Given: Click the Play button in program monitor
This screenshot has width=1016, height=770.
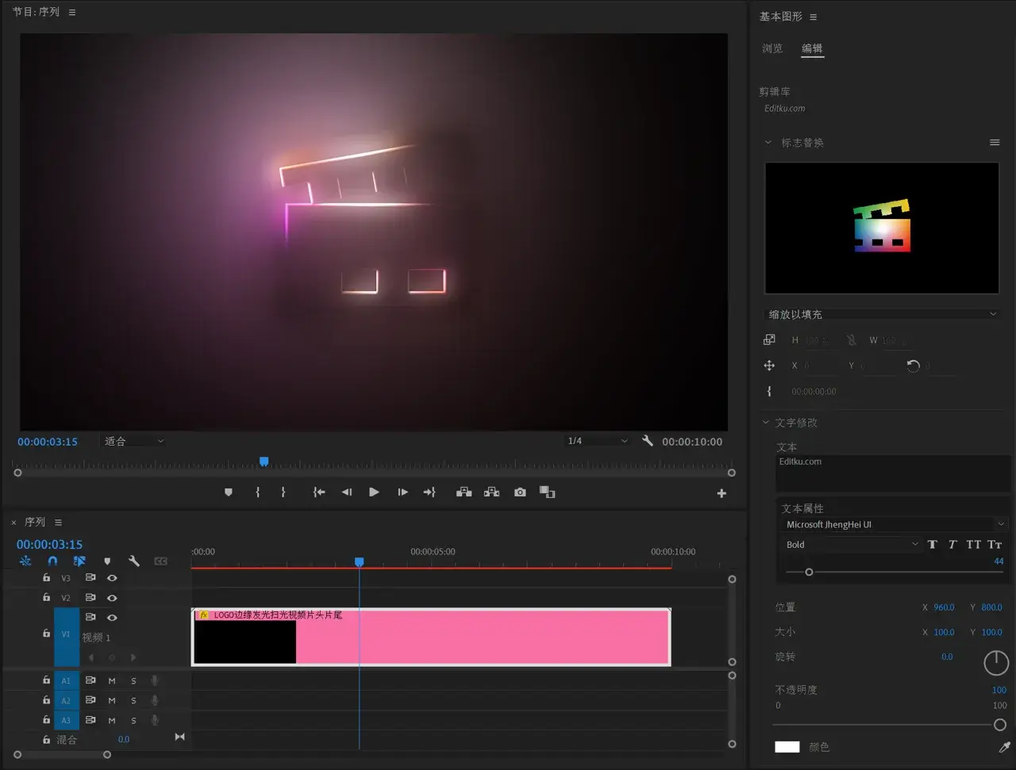Looking at the screenshot, I should tap(374, 492).
